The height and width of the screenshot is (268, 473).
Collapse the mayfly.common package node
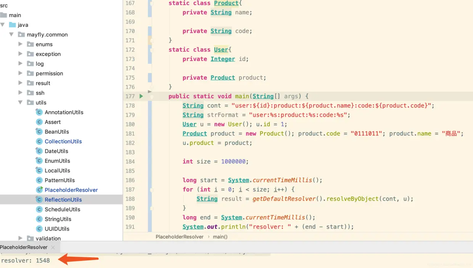(x=11, y=34)
